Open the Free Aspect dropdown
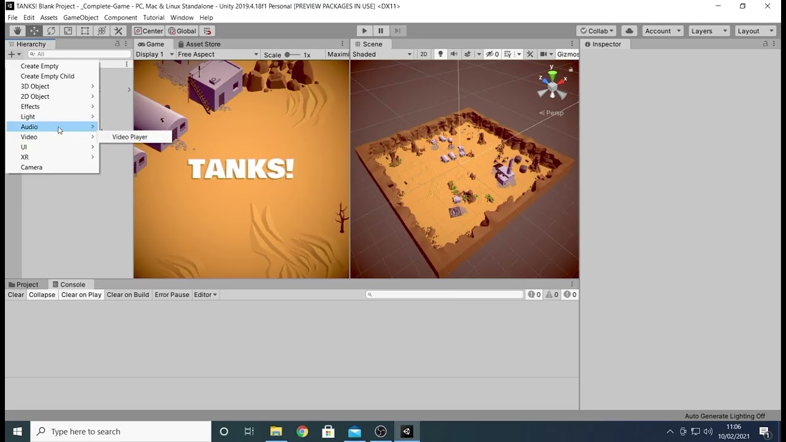Image resolution: width=786 pixels, height=442 pixels. (218, 54)
